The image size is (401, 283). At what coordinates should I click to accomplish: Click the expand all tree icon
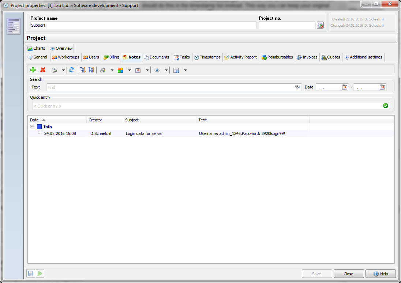pyautogui.click(x=83, y=70)
